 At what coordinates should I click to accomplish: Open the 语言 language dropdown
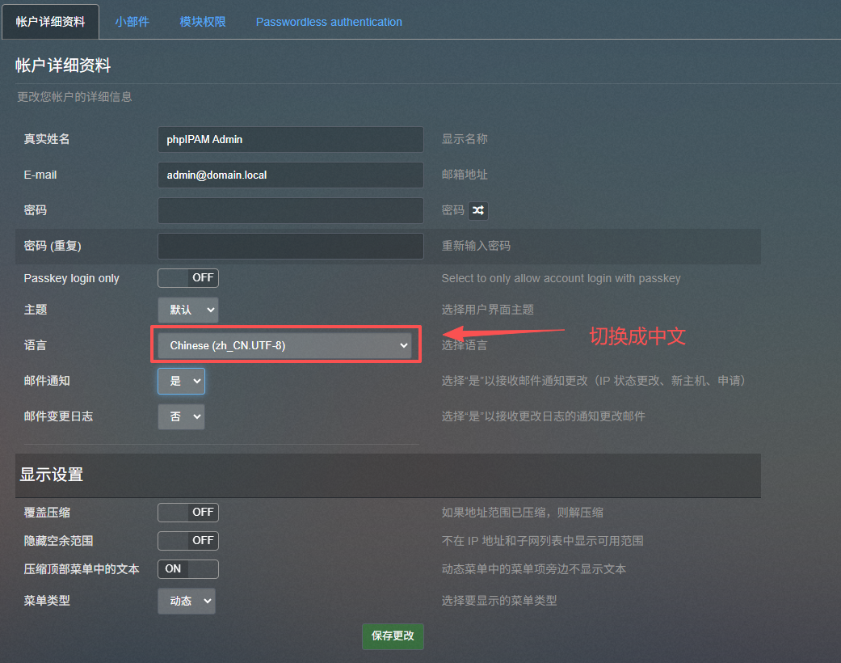[284, 344]
